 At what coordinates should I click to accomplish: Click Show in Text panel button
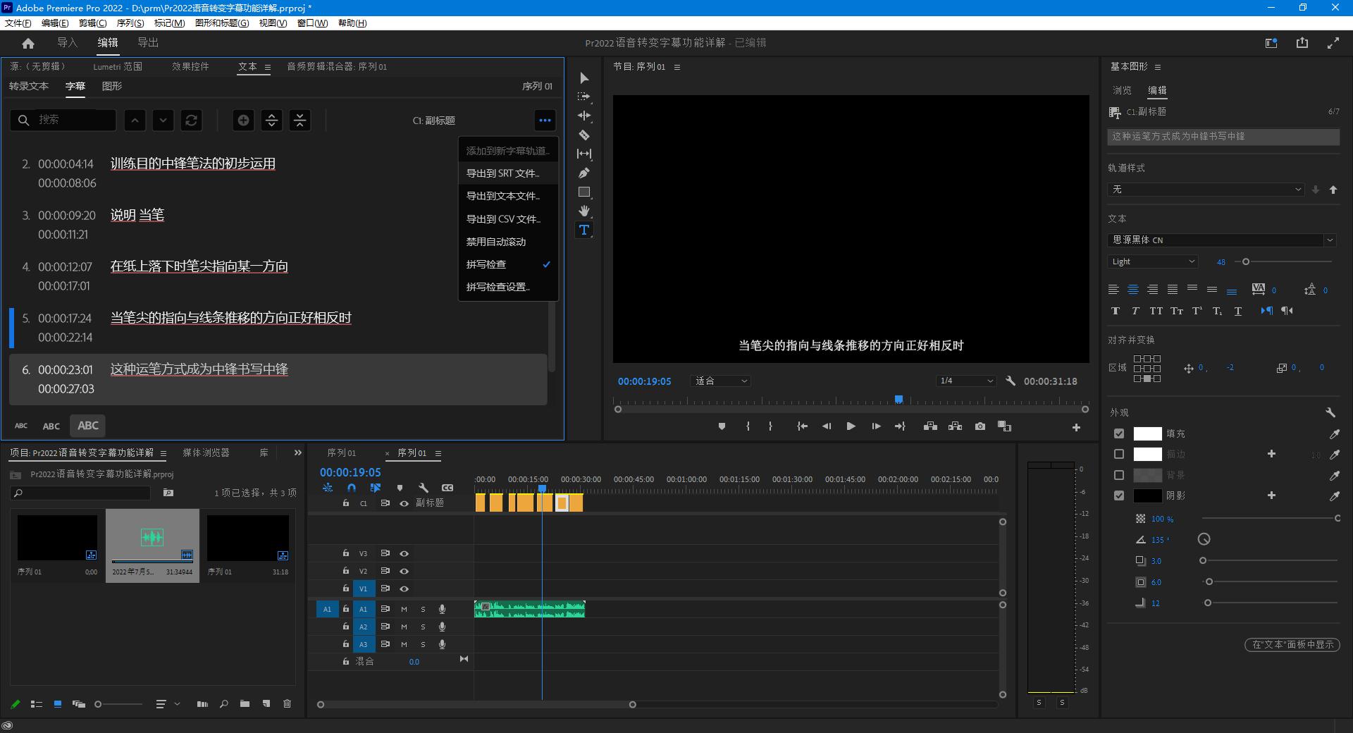point(1292,645)
